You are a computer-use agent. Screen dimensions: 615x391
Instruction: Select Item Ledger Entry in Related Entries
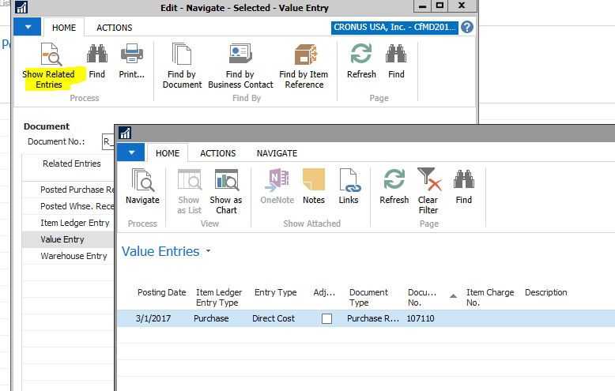point(75,223)
